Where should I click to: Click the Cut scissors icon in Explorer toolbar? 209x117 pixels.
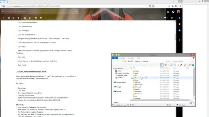click(171, 65)
